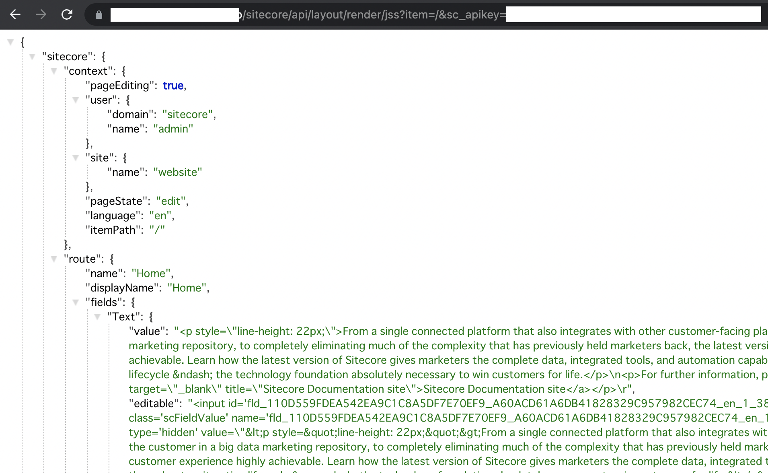Viewport: 768px width, 473px height.
Task: Click the "fields" key label
Action: [x=104, y=302]
